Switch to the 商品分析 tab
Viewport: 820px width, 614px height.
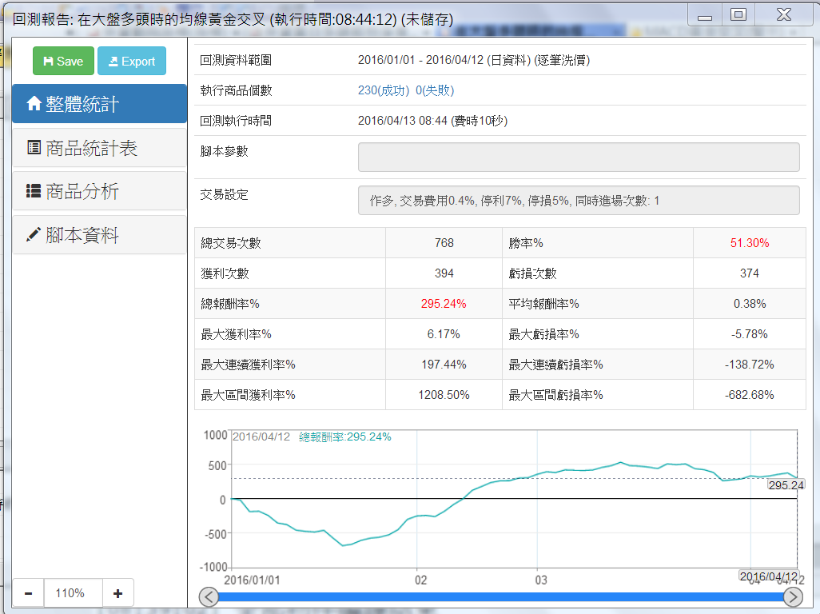[x=99, y=191]
